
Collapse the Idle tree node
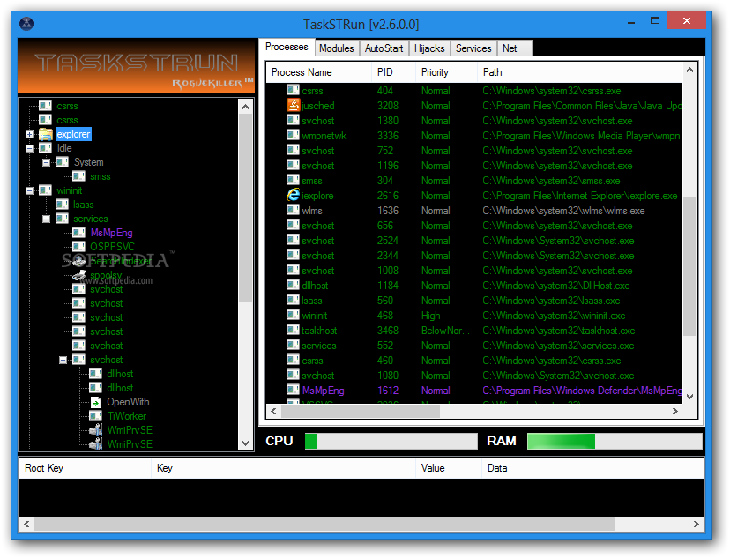pos(29,148)
